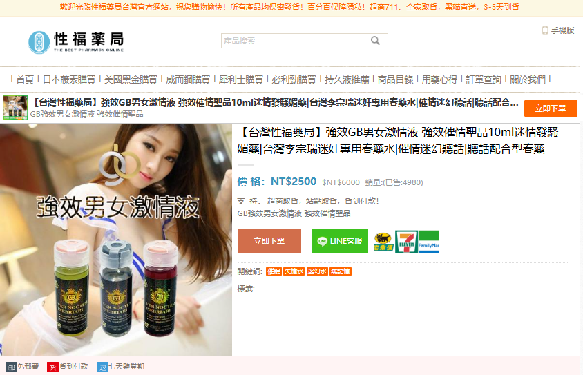
Task: Click the green LINE客服 support button
Action: (x=340, y=241)
